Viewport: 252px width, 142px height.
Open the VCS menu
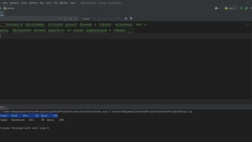[56, 3]
